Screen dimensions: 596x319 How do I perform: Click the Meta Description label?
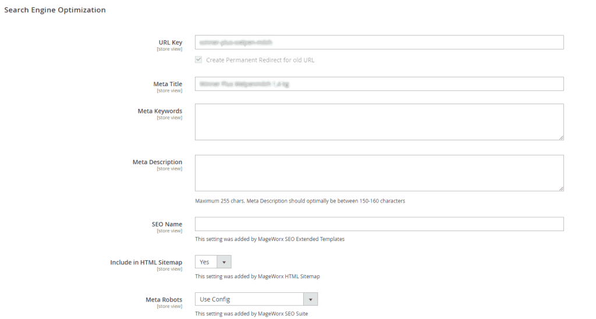[x=157, y=162]
